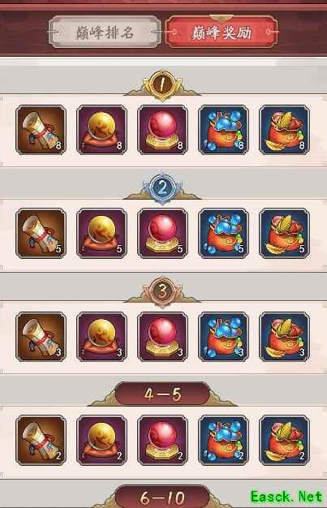
Task: Tap the golden orb with quantity 5
Action: point(101,233)
